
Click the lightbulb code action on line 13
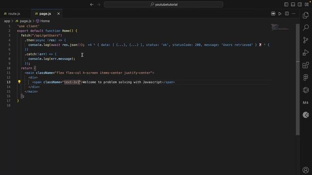pos(19,82)
